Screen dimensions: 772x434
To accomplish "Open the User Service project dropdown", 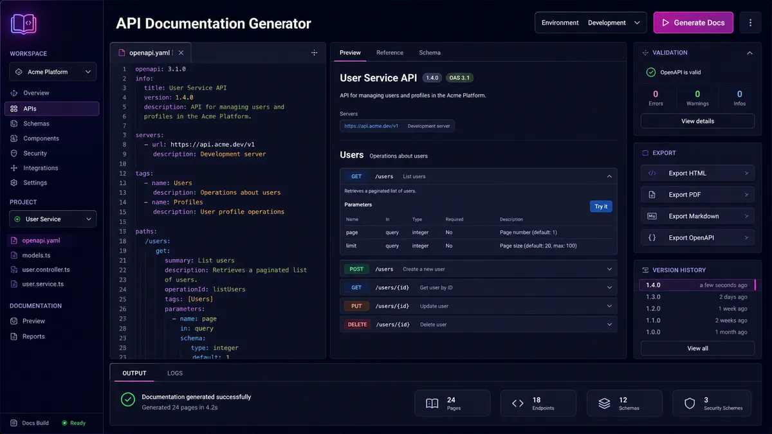I will pyautogui.click(x=53, y=219).
